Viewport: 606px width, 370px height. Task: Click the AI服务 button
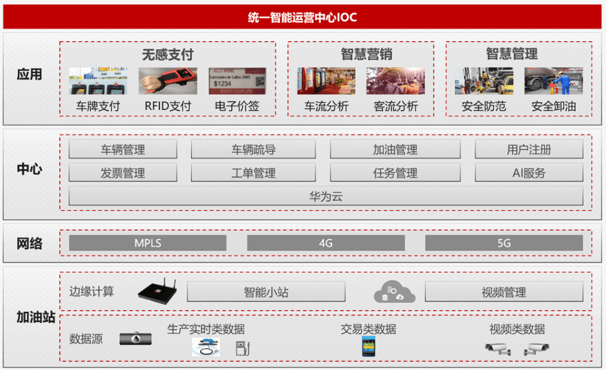pyautogui.click(x=529, y=172)
